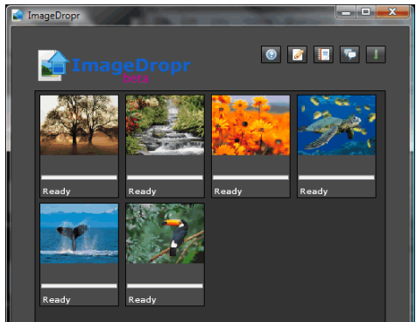
Task: Click Ready status under whale tail image
Action: click(x=57, y=300)
